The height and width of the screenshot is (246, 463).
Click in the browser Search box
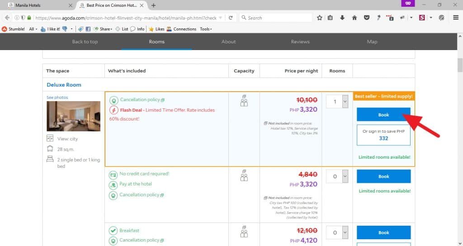coord(275,18)
